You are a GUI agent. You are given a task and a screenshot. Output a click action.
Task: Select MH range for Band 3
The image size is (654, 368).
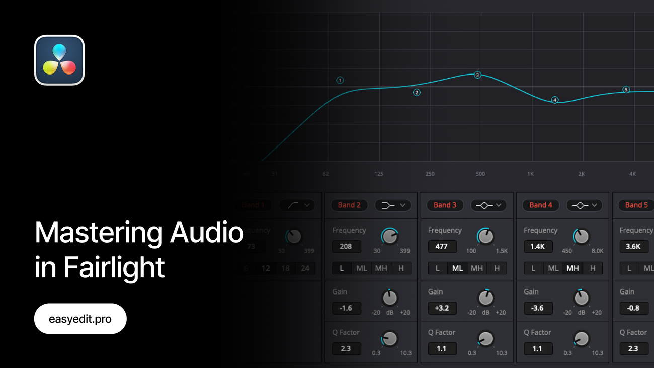477,268
